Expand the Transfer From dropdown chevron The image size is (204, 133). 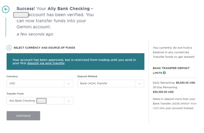(69, 101)
